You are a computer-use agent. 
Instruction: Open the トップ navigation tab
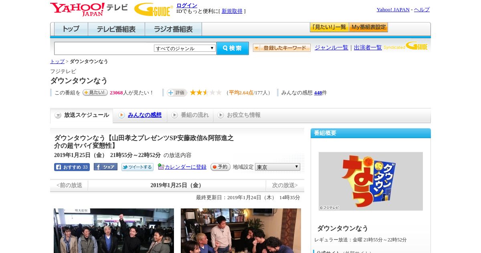click(71, 29)
